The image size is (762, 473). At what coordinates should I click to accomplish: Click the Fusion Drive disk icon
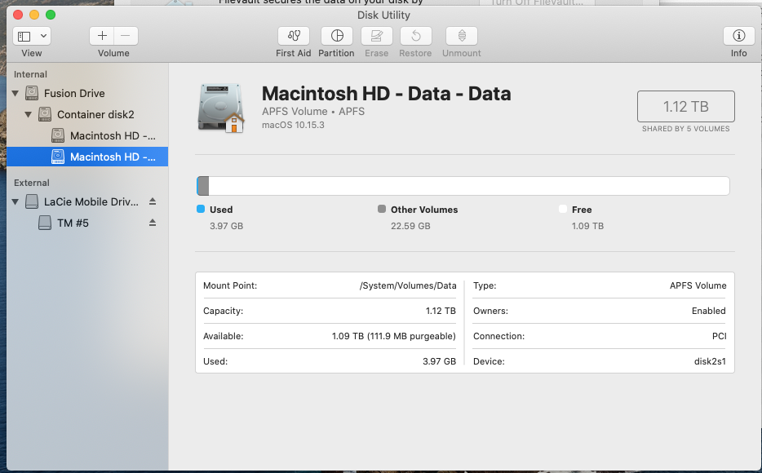click(x=32, y=93)
